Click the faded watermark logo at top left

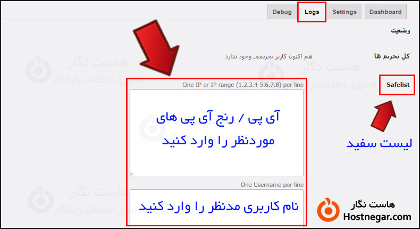(x=39, y=70)
